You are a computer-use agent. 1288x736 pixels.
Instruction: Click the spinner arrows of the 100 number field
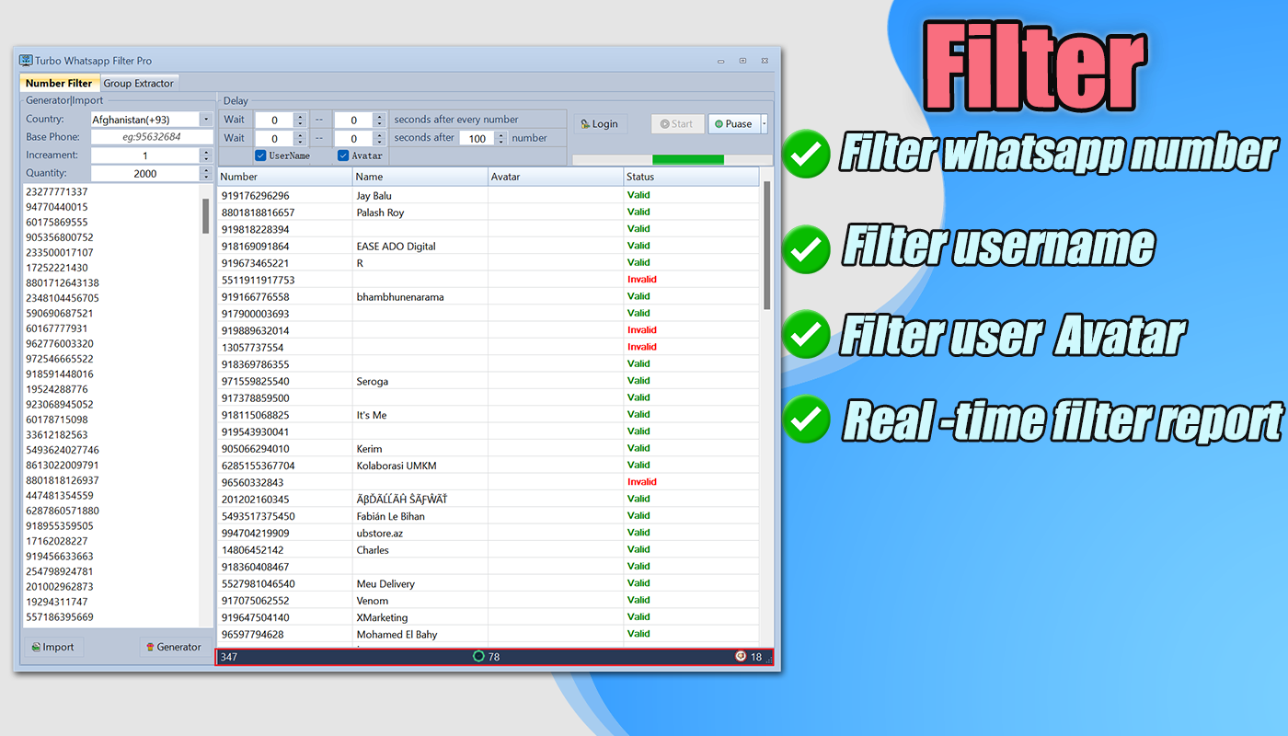pos(500,138)
